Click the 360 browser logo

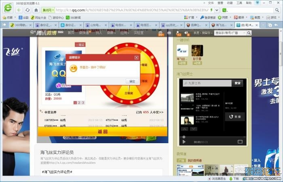click(8, 8)
